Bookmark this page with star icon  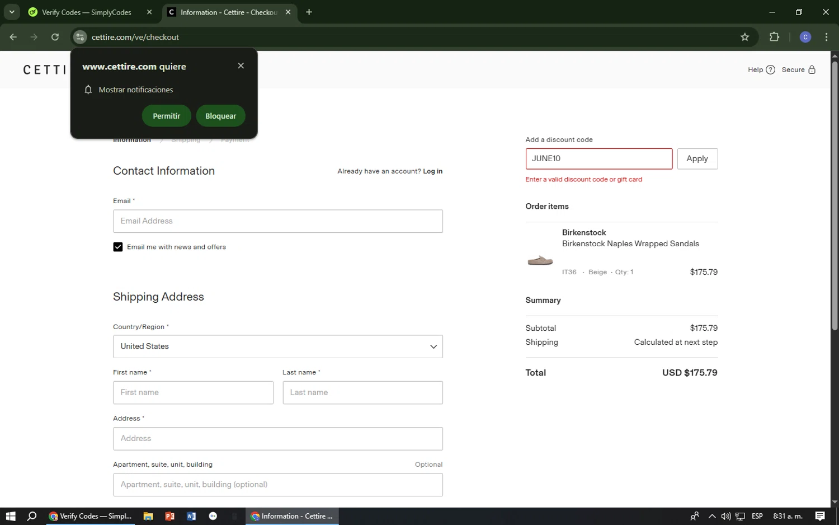click(744, 37)
